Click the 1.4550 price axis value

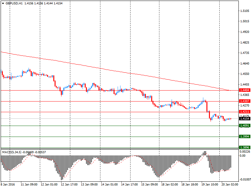245,74
